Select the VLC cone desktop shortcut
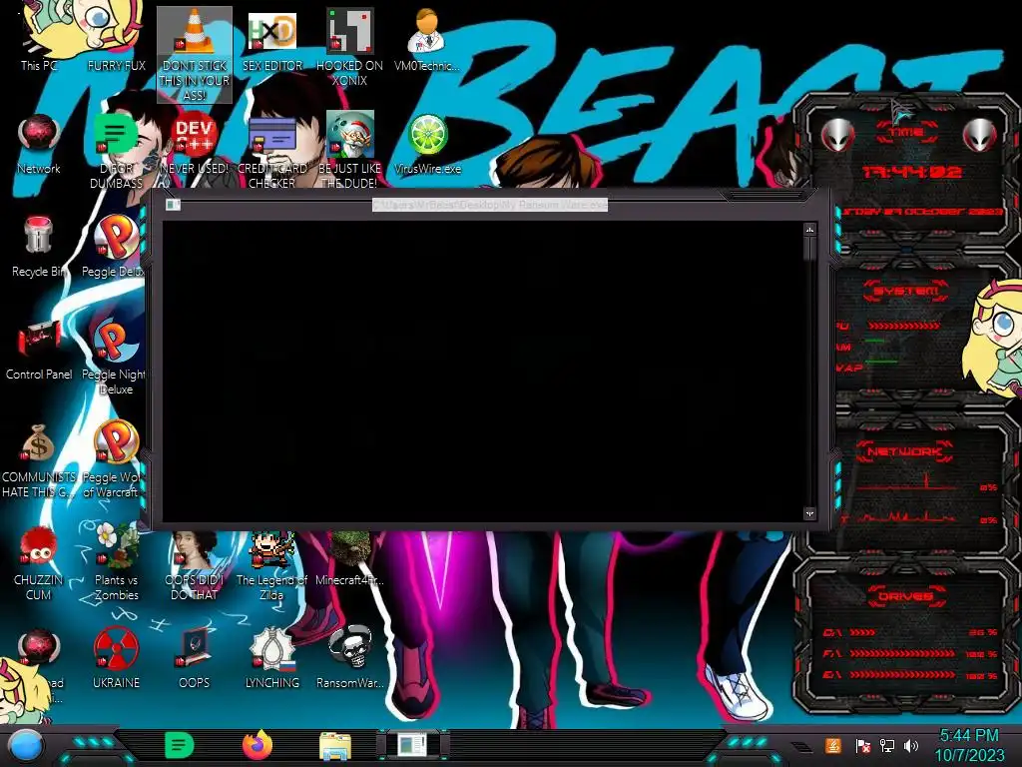This screenshot has width=1022, height=767. click(195, 55)
